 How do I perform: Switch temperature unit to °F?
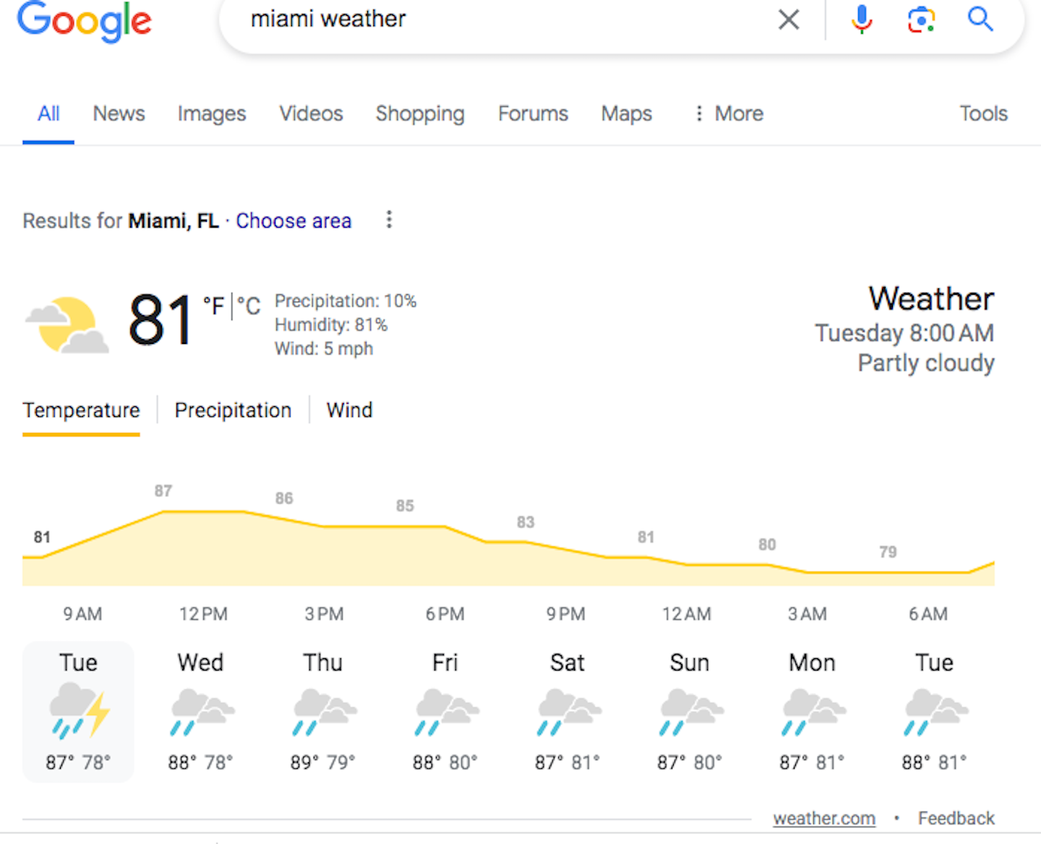pos(213,306)
